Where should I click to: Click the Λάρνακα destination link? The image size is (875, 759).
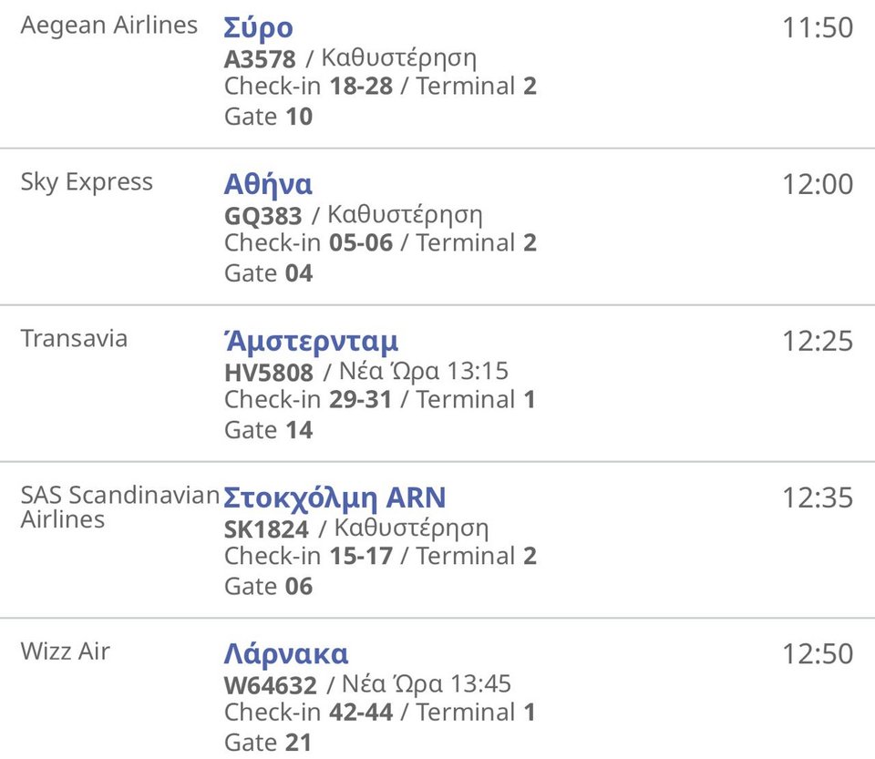coord(286,655)
